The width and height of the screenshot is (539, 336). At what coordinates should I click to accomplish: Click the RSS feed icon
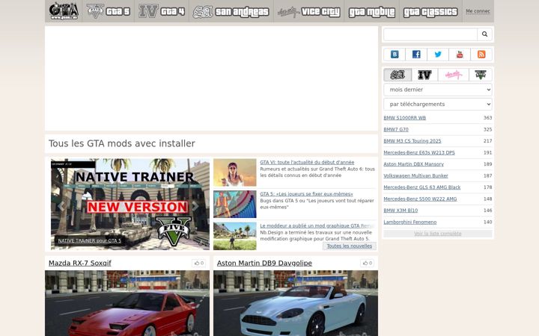481,55
